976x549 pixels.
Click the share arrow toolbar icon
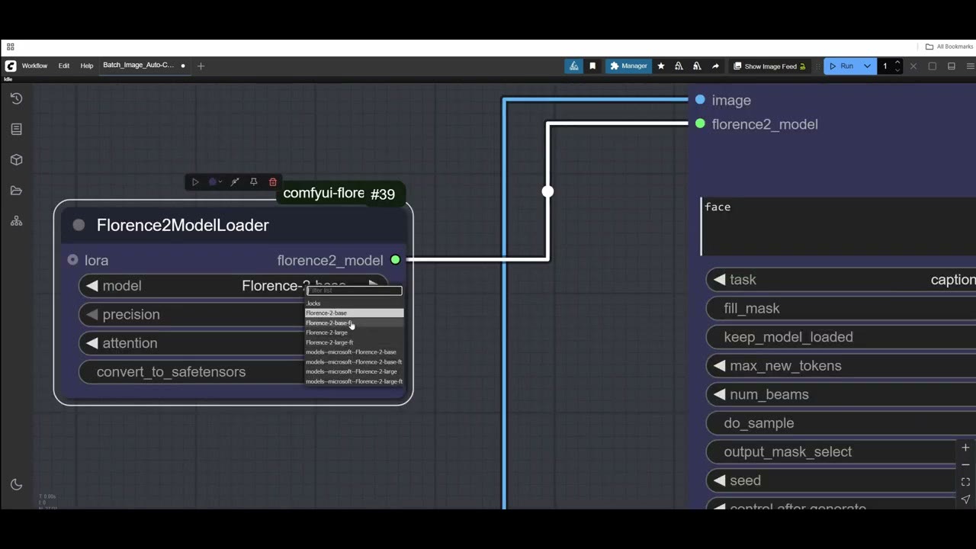[715, 66]
